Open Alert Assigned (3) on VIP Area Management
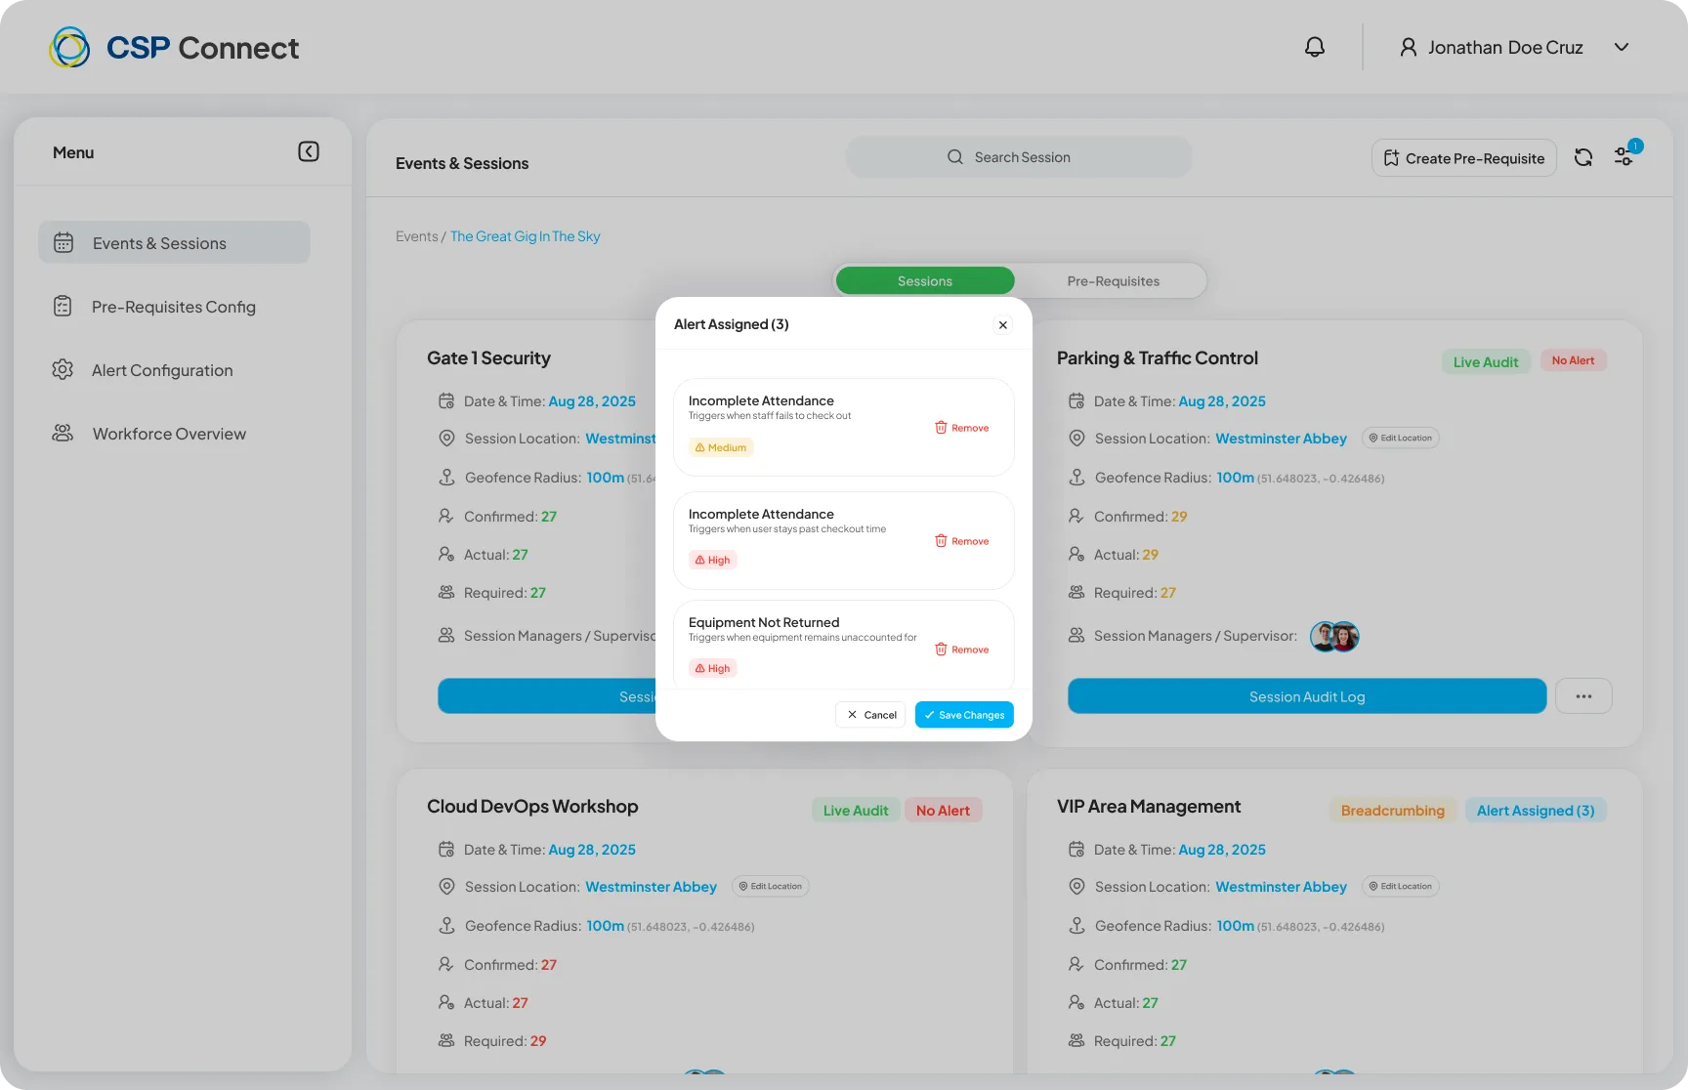This screenshot has width=1688, height=1090. 1536,810
